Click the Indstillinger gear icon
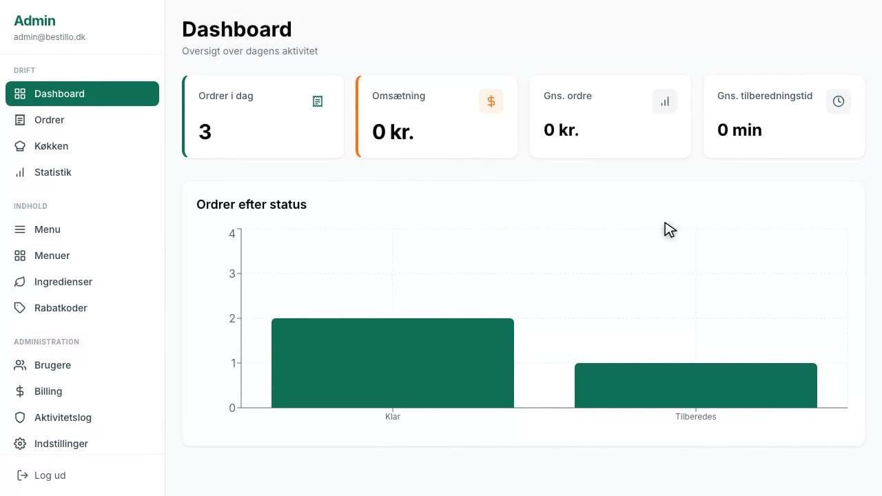The width and height of the screenshot is (882, 496). click(20, 444)
